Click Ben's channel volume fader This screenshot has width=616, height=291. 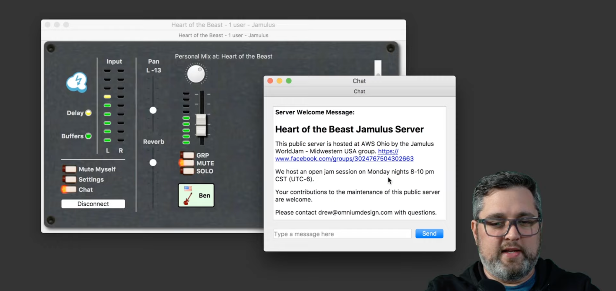[201, 125]
